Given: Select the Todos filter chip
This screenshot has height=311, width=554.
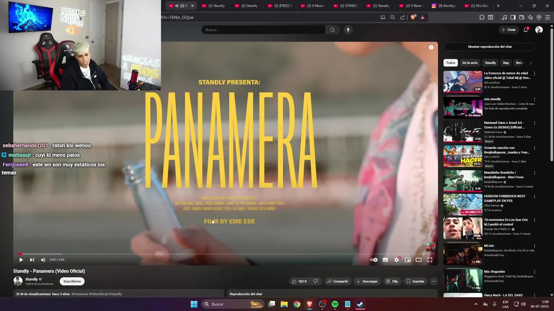Looking at the screenshot, I should (451, 63).
